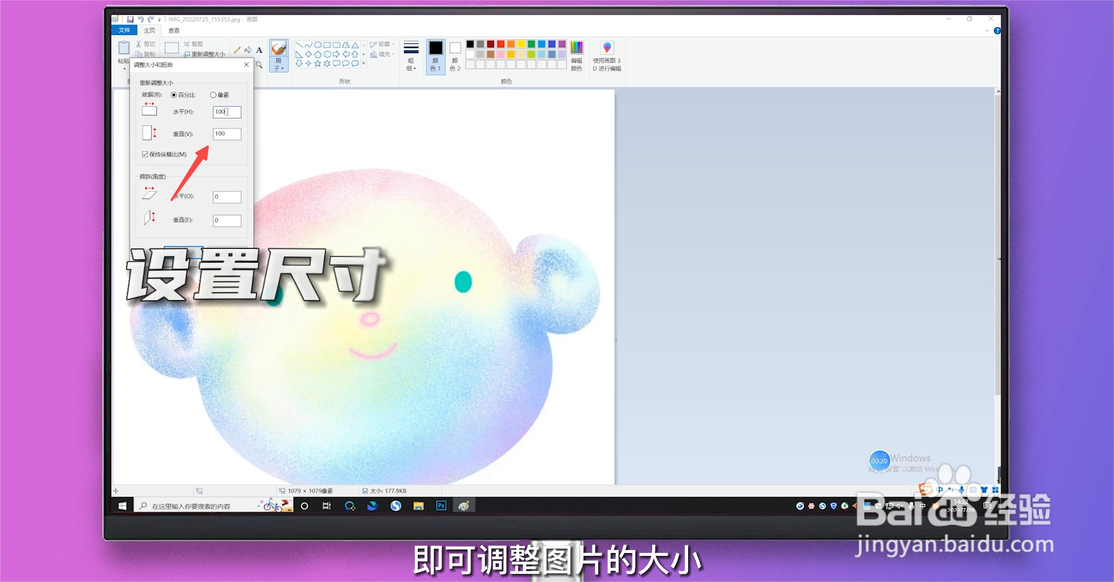Select the 百分比 (Percentage) radio button
Image resolution: width=1114 pixels, height=582 pixels.
(x=174, y=95)
